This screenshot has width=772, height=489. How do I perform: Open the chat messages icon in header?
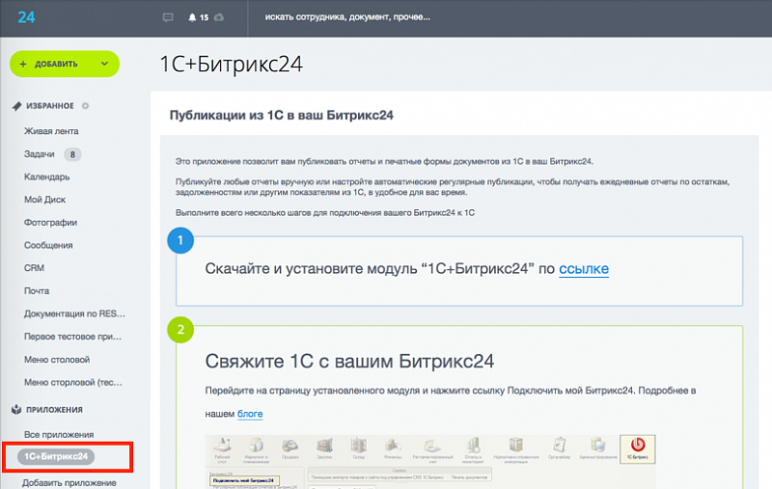click(x=168, y=17)
